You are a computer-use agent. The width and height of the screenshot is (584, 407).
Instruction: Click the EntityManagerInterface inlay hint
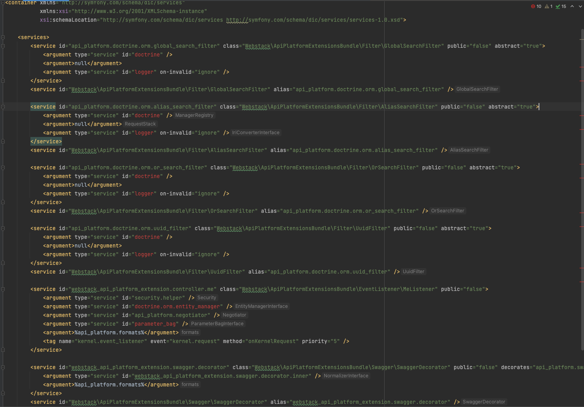(x=261, y=306)
